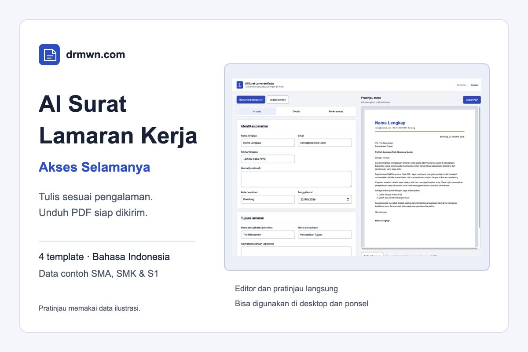Screen dimensions: 528x352
Task: Click the "Kota penulisan" field with Bandung
Action: point(268,199)
